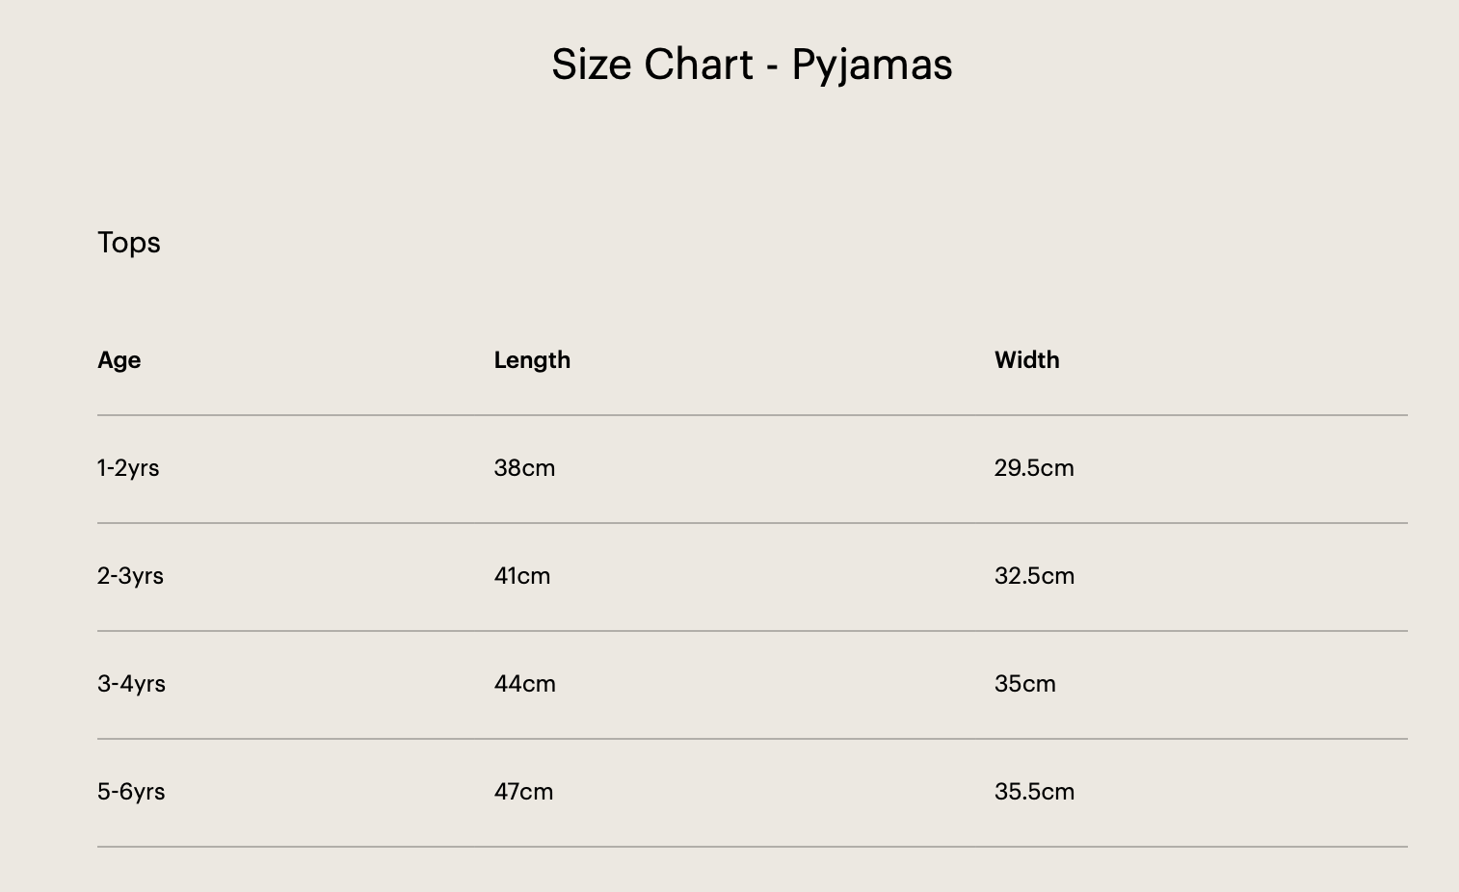The height and width of the screenshot is (892, 1459).
Task: Click the Width column header
Action: [x=1026, y=360]
